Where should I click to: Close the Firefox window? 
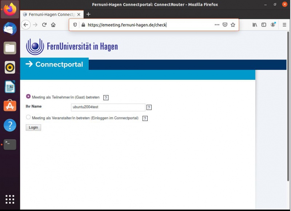[x=285, y=4]
